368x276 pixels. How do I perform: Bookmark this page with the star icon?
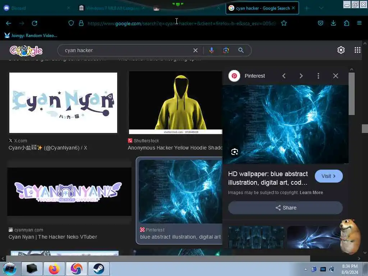(284, 23)
